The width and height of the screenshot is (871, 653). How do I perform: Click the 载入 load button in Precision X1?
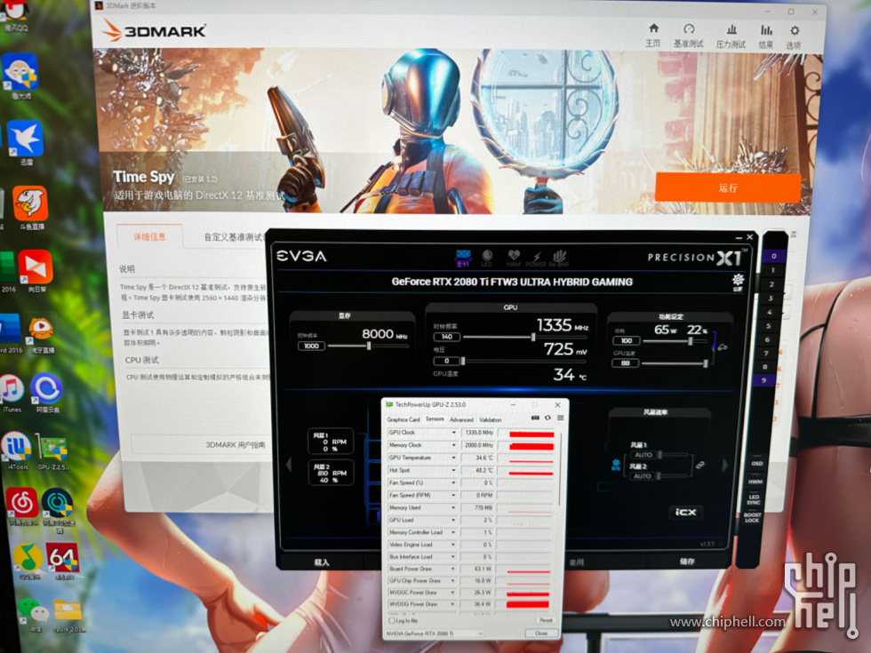pos(321,562)
